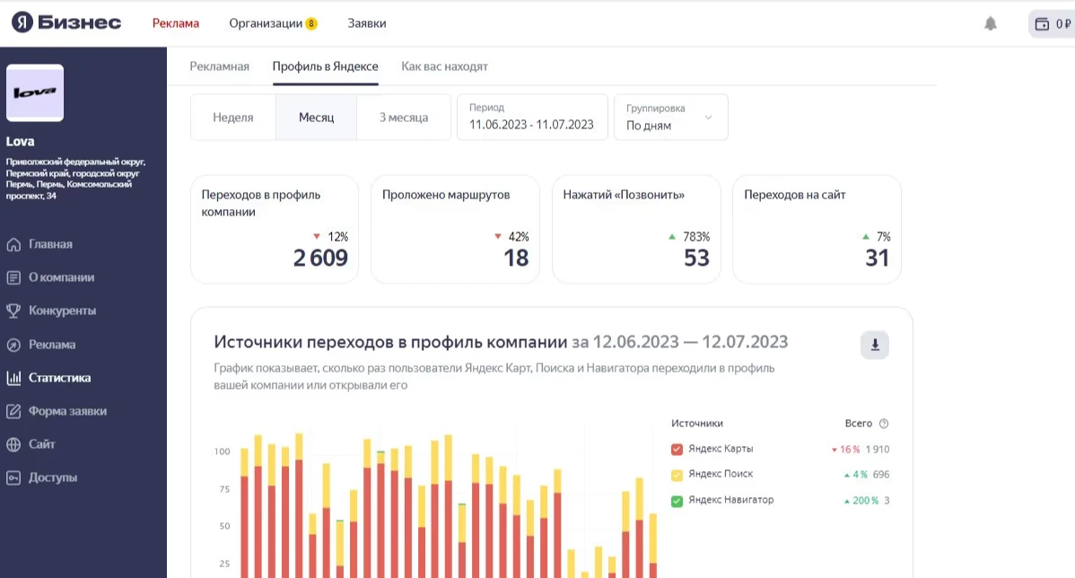Open the notifications bell
The height and width of the screenshot is (578, 1075).
tap(990, 24)
